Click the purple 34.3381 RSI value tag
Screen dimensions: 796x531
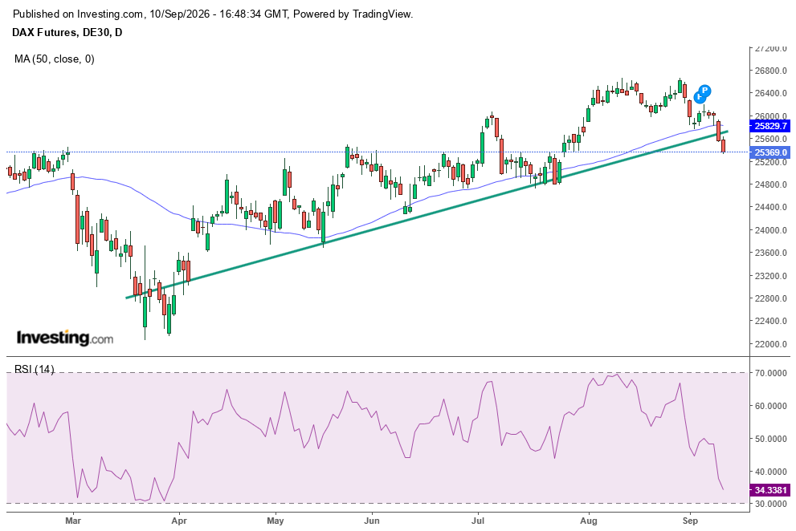click(770, 490)
